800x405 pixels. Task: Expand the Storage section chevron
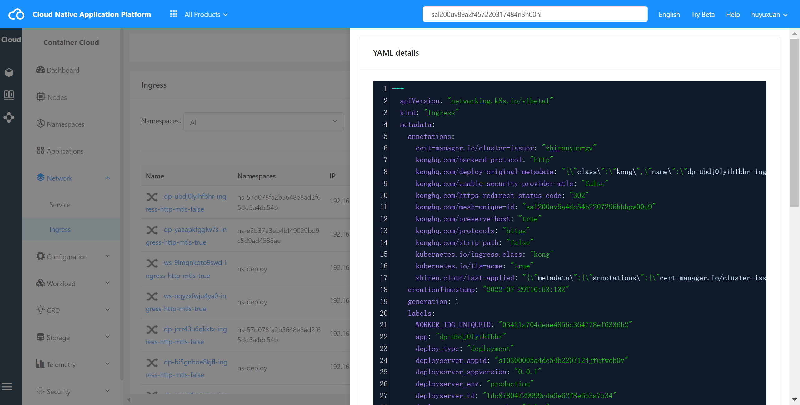click(107, 337)
